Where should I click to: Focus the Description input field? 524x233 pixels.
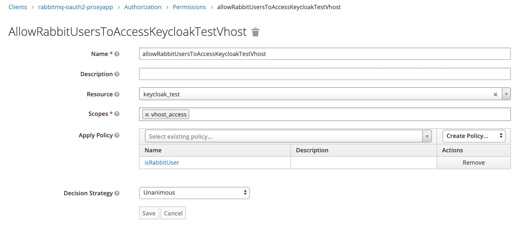pyautogui.click(x=325, y=74)
